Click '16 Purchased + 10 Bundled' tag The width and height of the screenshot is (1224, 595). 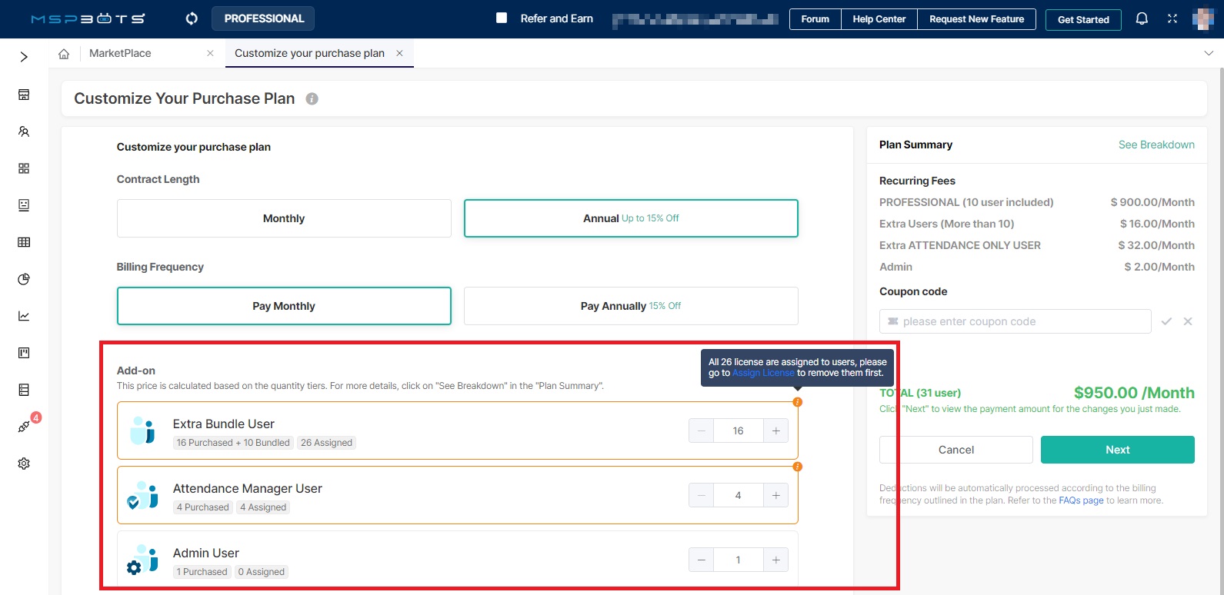click(233, 443)
